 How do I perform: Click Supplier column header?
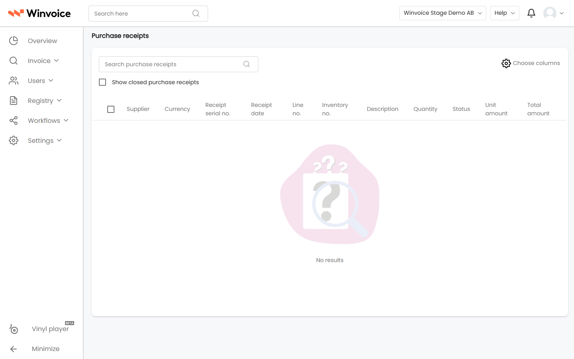click(x=138, y=109)
